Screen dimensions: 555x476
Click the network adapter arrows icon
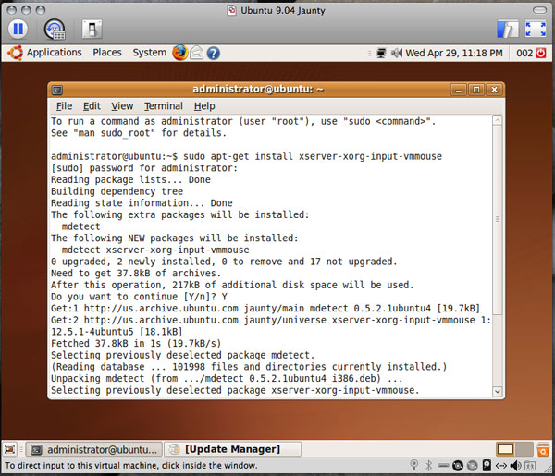[500, 466]
